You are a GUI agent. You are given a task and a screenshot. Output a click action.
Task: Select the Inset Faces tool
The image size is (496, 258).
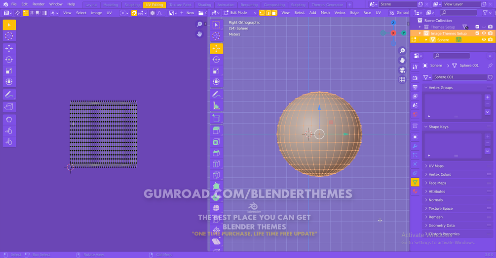point(216,142)
